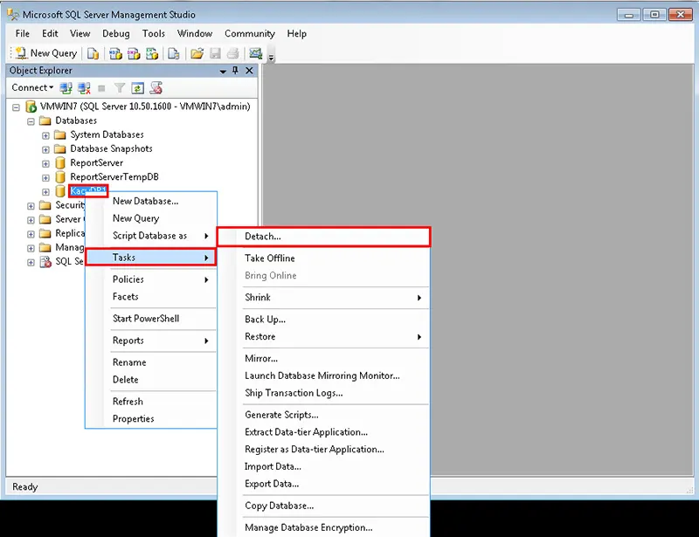Select System Databases tree item
The image size is (699, 537).
tap(107, 134)
